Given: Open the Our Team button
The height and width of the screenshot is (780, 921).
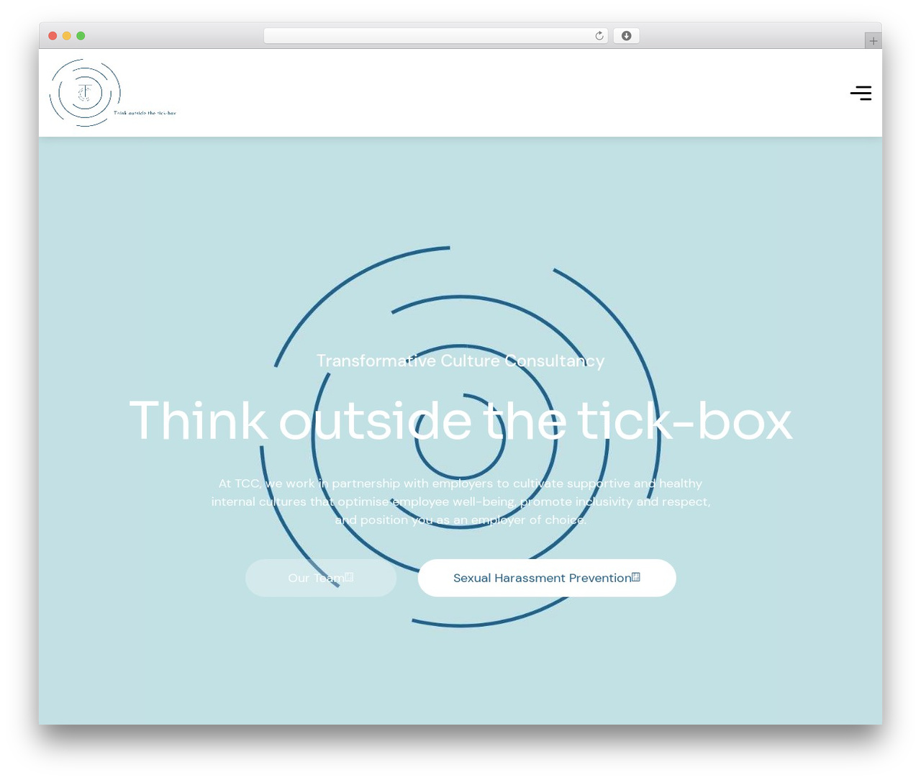Looking at the screenshot, I should pyautogui.click(x=321, y=578).
